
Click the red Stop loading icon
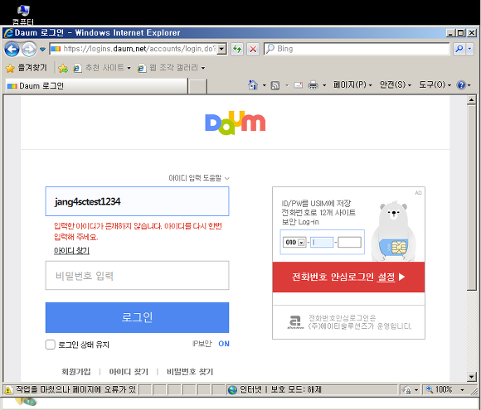pos(253,49)
